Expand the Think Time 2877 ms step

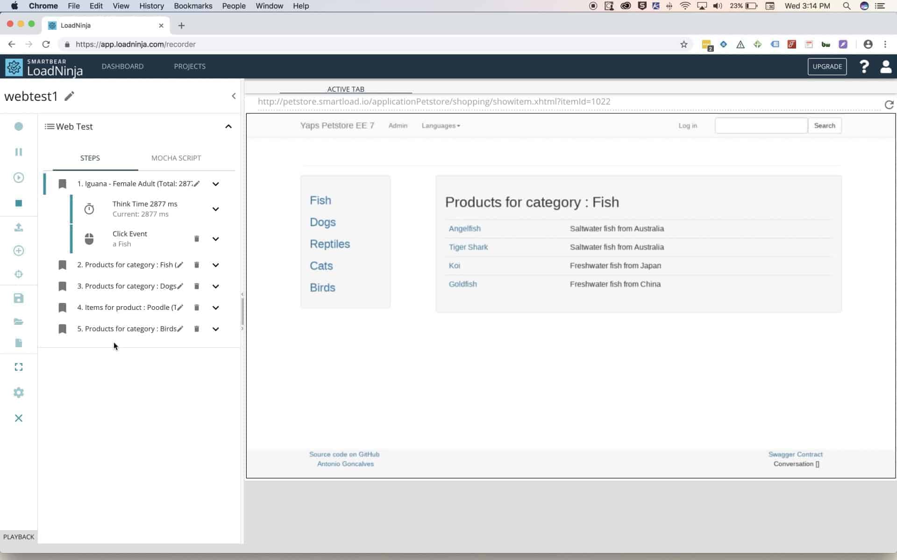tap(215, 209)
